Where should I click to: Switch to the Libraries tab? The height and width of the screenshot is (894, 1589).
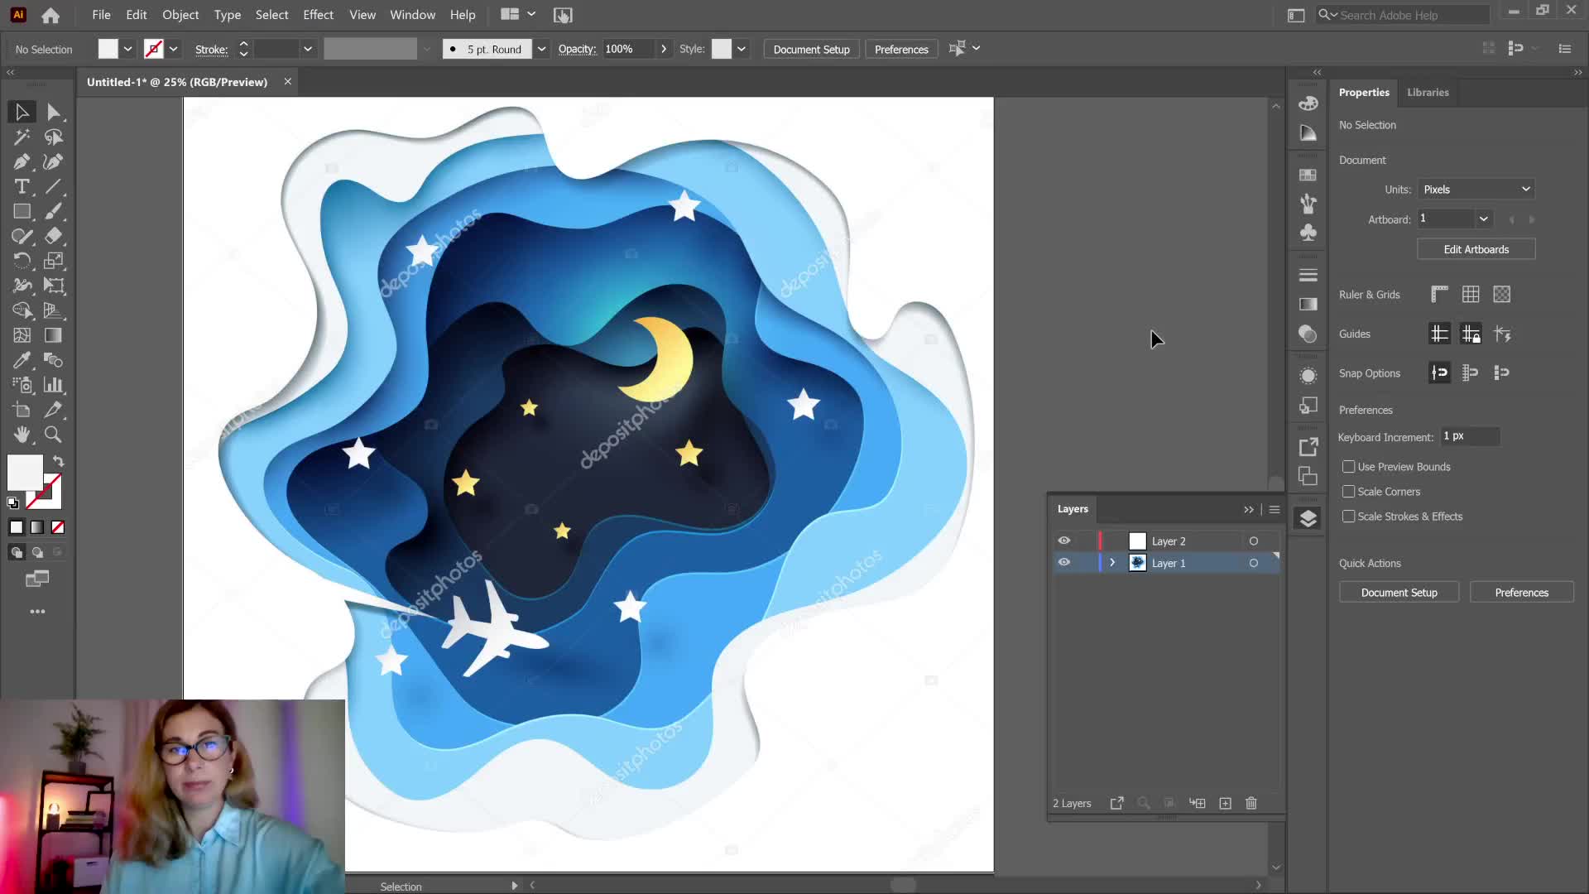[x=1427, y=92]
